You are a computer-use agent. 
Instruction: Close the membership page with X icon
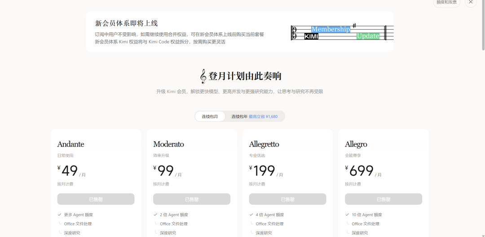pos(471,2)
